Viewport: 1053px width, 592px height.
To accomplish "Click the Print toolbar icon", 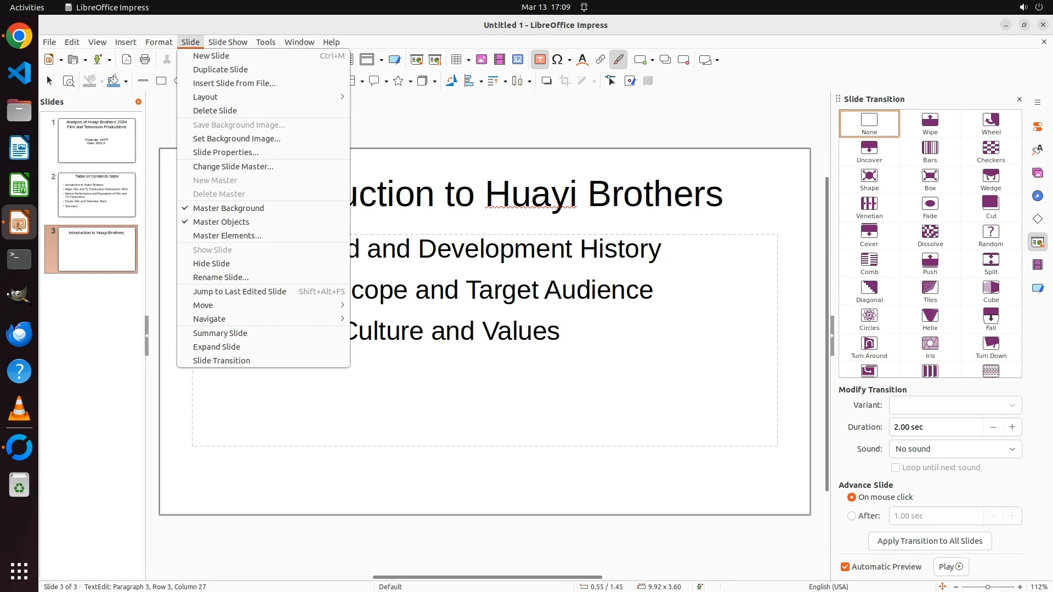I will [145, 60].
